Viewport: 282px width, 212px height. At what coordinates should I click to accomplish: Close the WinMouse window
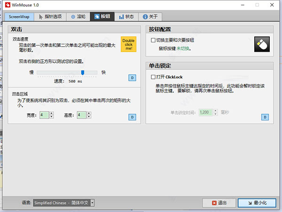point(272,5)
